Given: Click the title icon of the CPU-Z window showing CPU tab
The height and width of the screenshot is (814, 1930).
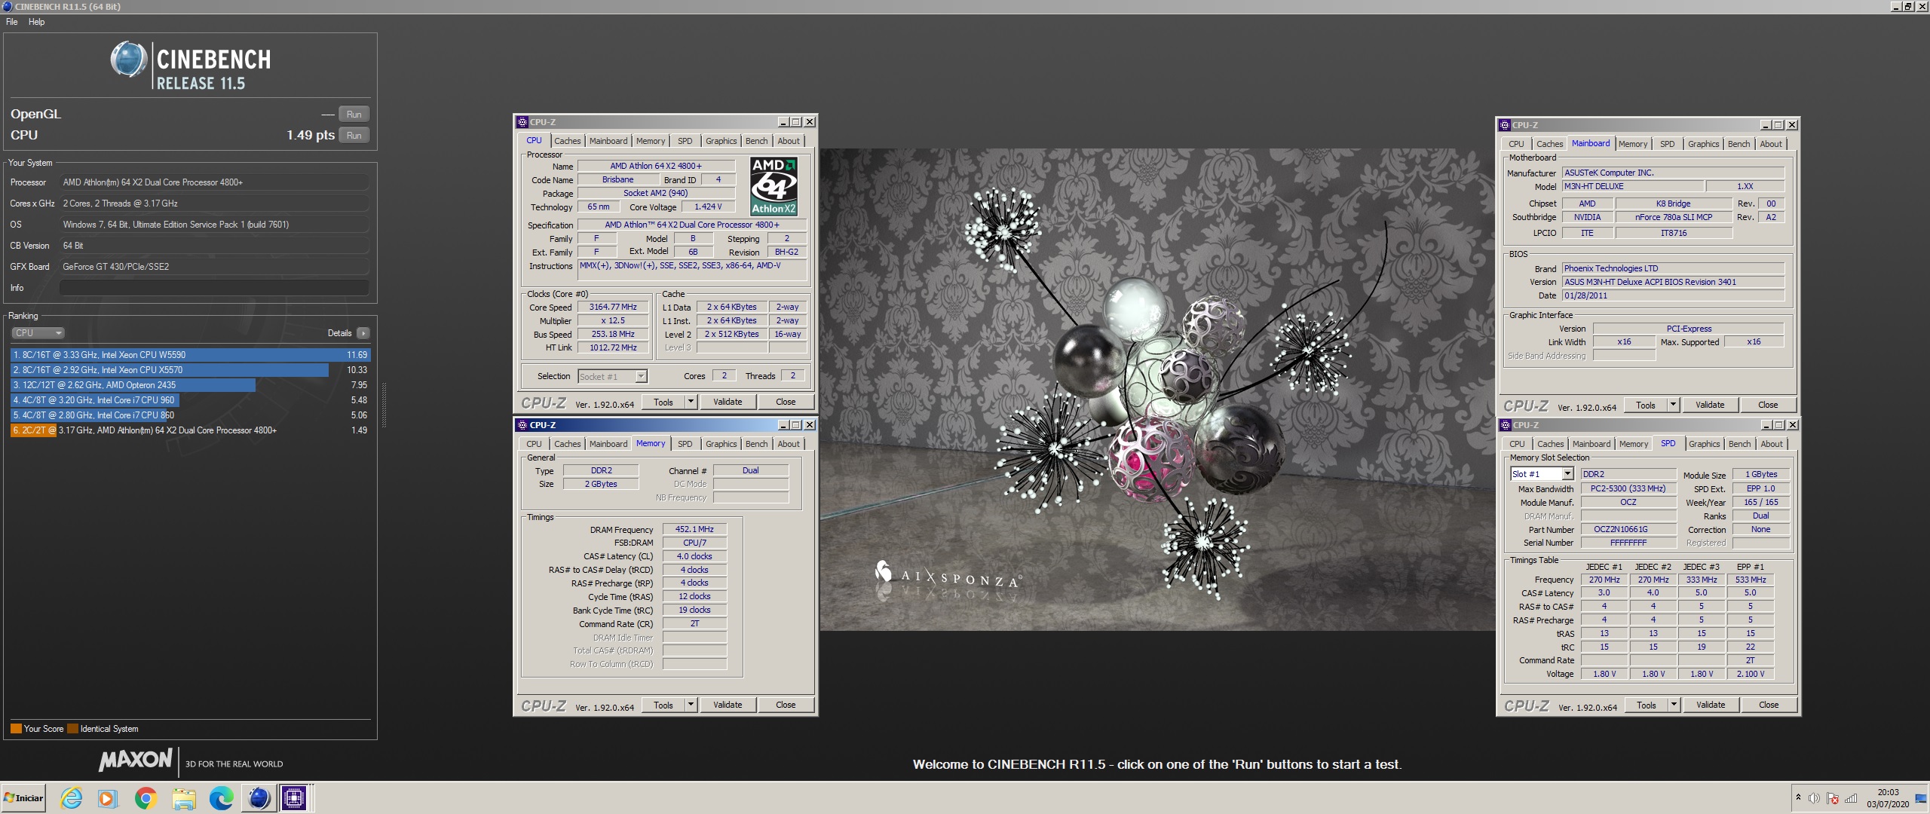Looking at the screenshot, I should tap(522, 122).
